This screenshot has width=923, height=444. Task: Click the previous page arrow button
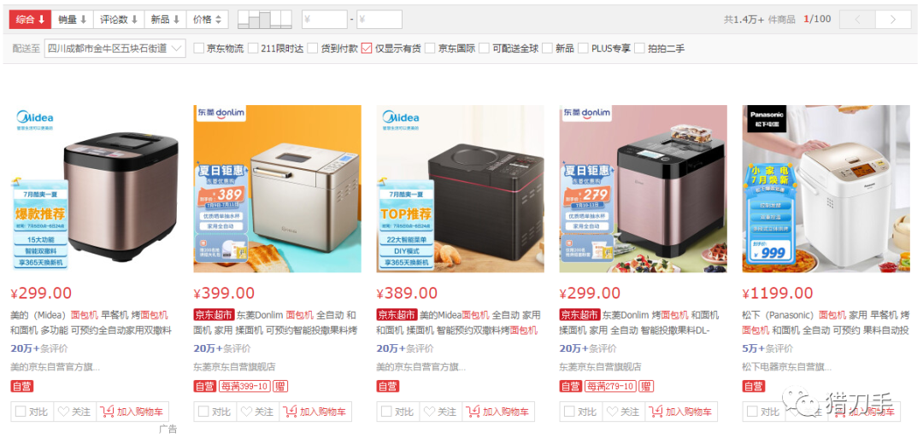pyautogui.click(x=858, y=20)
